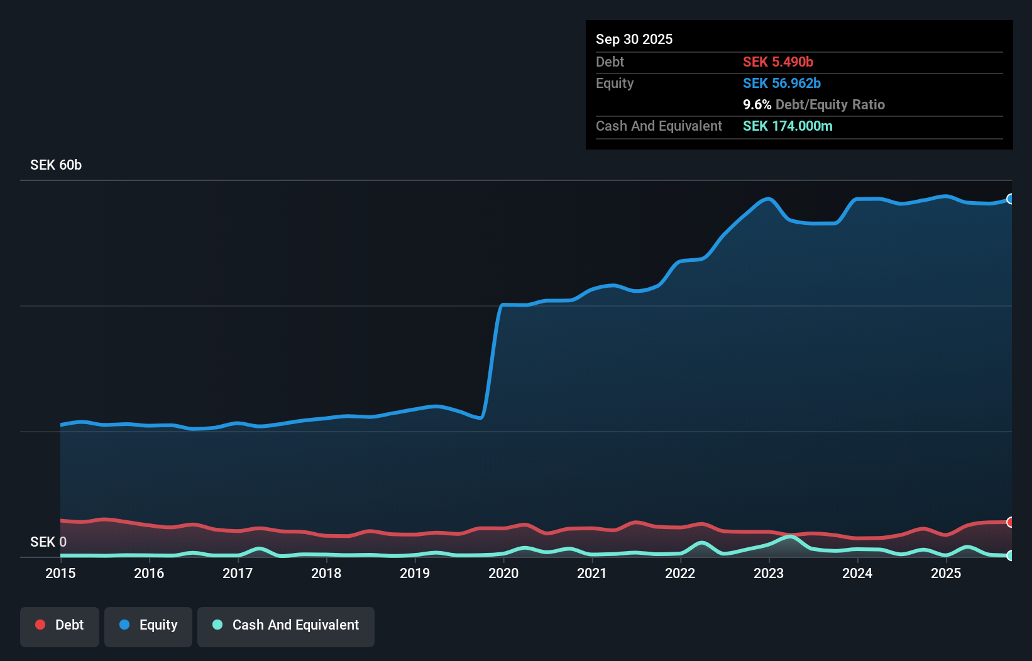Toggle the Debt series visibility
The image size is (1032, 661).
tap(60, 626)
